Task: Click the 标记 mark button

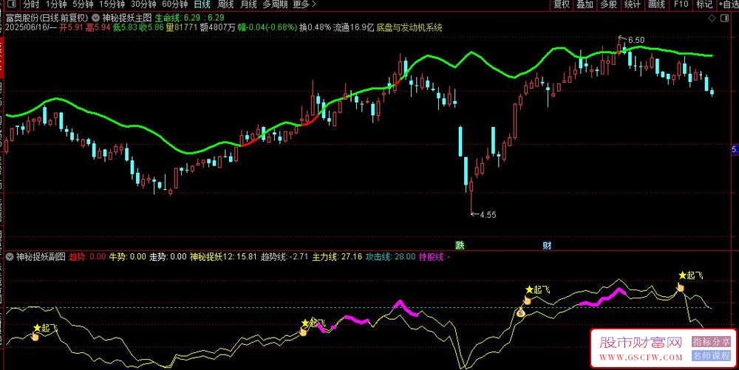Action: (x=704, y=4)
